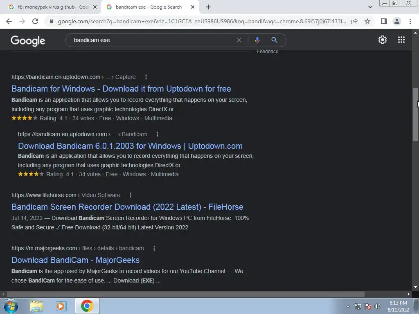The image size is (419, 314).
Task: Open Bandicam Screen Recorder FileHorse link
Action: pos(127,207)
